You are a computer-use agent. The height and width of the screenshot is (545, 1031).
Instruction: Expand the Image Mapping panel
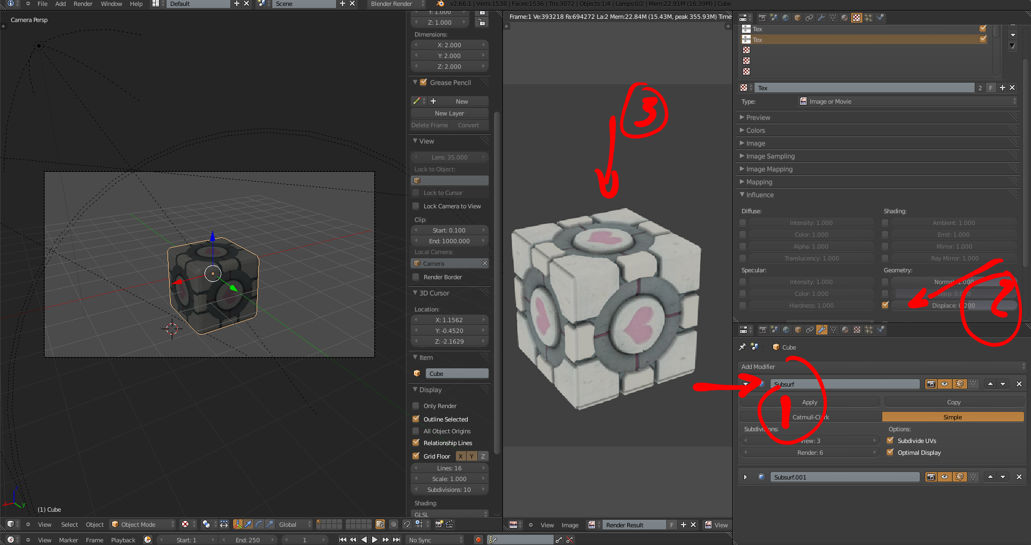[x=769, y=169]
